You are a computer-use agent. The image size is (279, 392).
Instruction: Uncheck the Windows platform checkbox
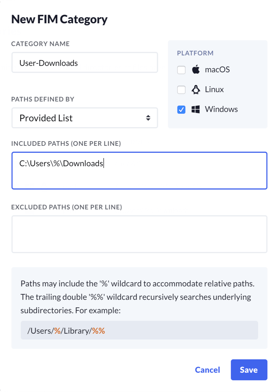tap(181, 110)
